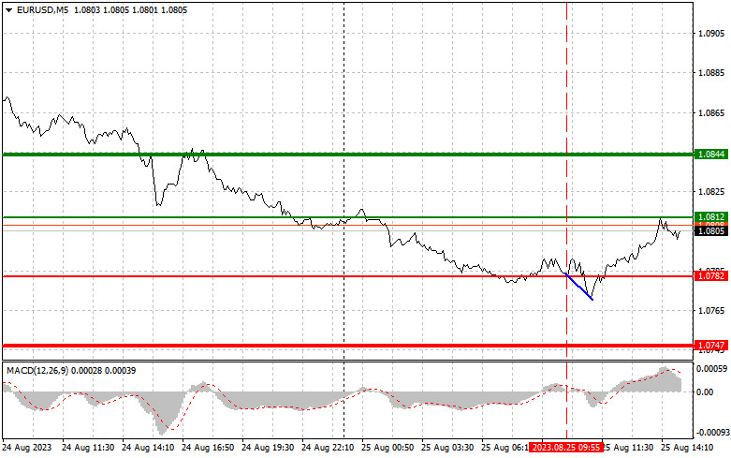731x458 pixels.
Task: Select the 1.0885 price scale value
Action: pos(711,73)
